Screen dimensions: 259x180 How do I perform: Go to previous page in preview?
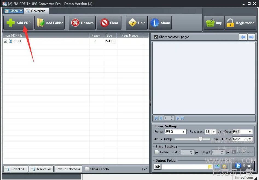pyautogui.click(x=161, y=118)
